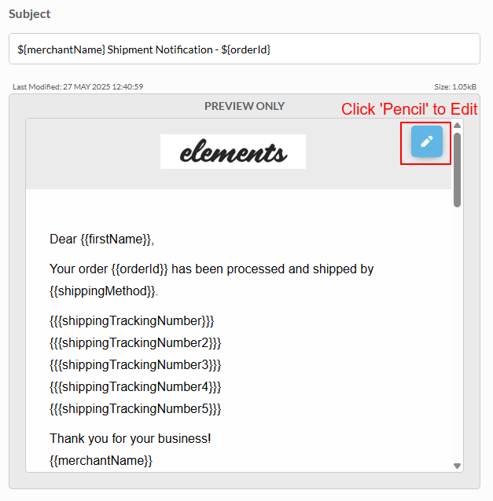The image size is (493, 501).
Task: Click the {{{shippingTrackingNumber}}} first line
Action: [x=132, y=321]
